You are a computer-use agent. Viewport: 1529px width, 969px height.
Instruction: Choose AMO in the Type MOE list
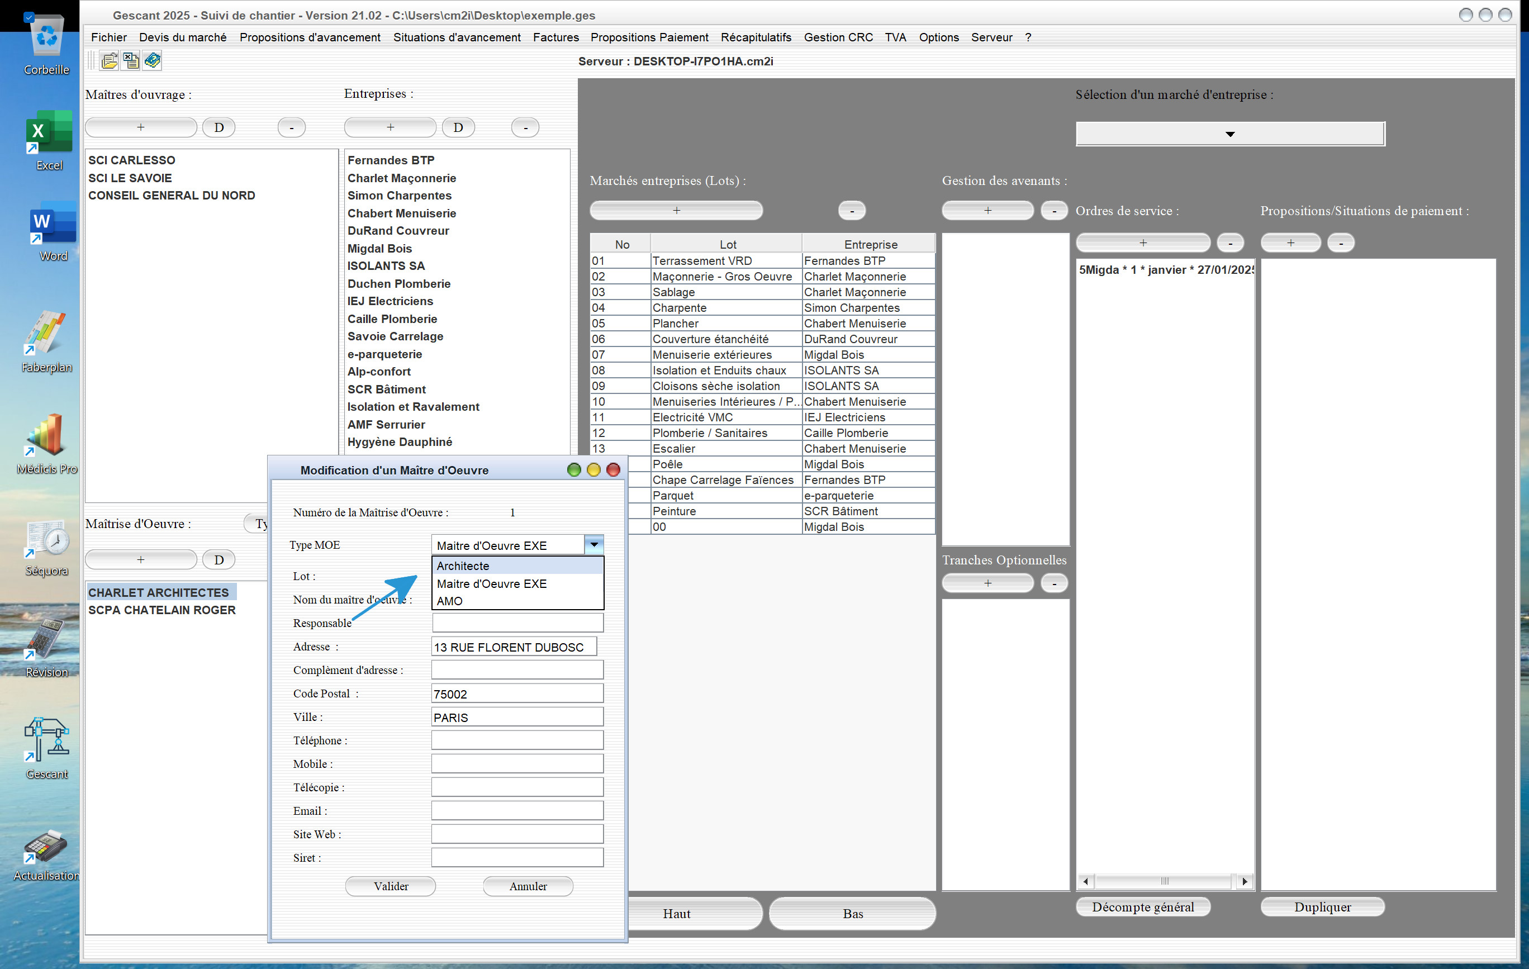point(517,601)
